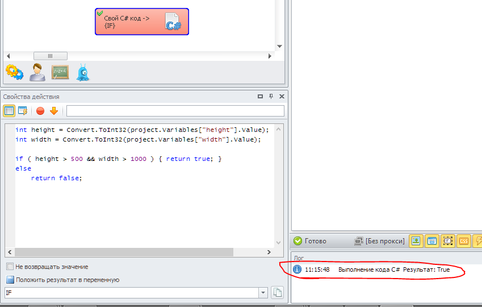Click the 'int width' code line

pyautogui.click(x=138, y=139)
